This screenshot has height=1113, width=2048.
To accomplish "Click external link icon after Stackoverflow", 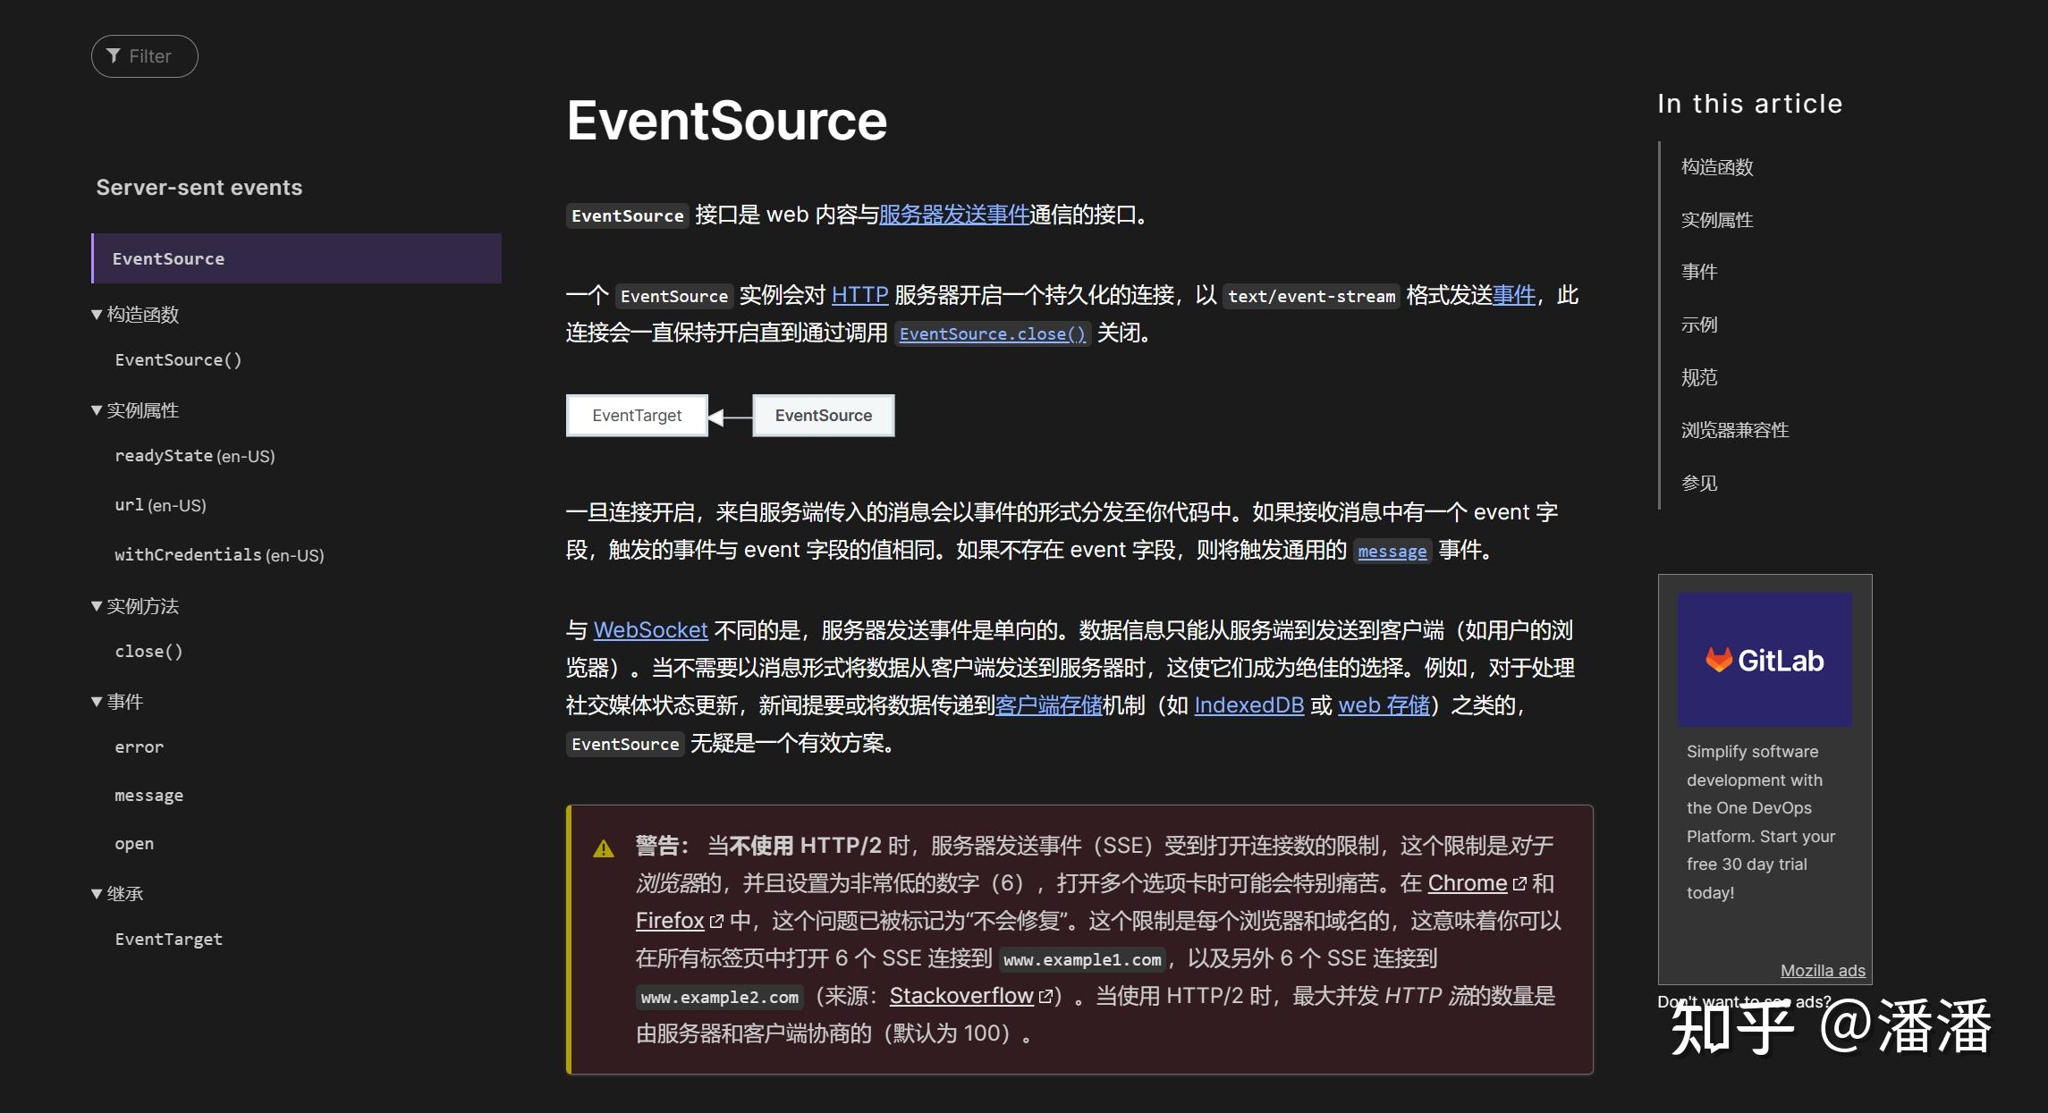I will coord(1045,997).
